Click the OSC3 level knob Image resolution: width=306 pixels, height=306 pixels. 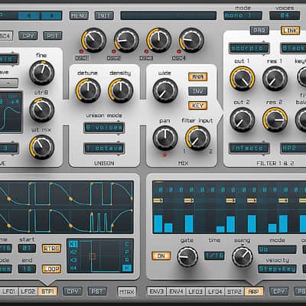159,40
